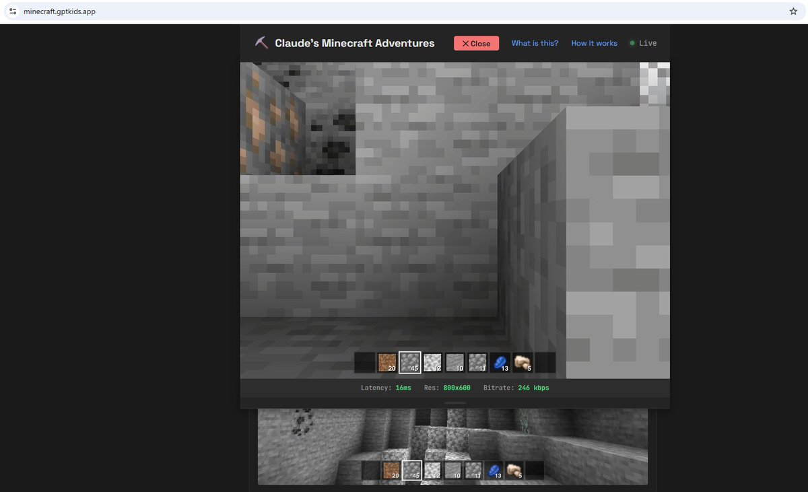Select beige item slot 5 in background stream hotbar
The height and width of the screenshot is (492, 808).
pyautogui.click(x=514, y=470)
